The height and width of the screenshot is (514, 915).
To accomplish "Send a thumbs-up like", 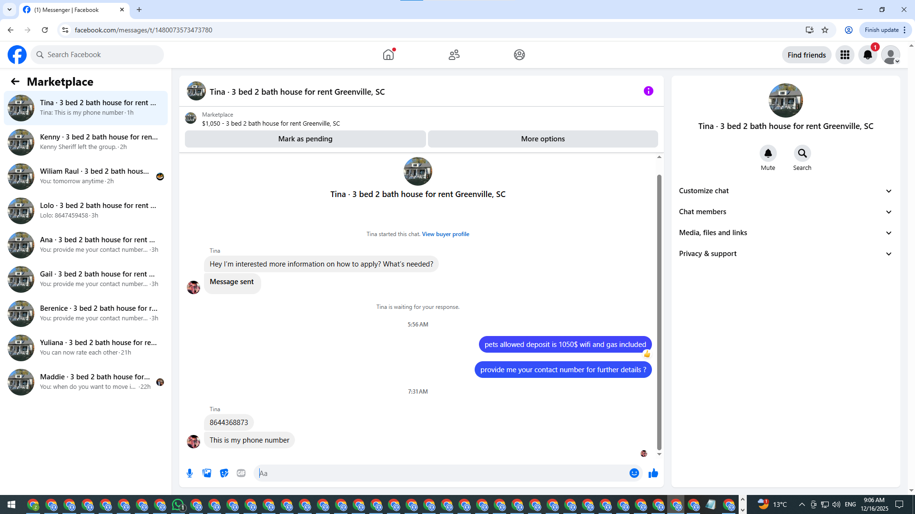I will (x=653, y=473).
